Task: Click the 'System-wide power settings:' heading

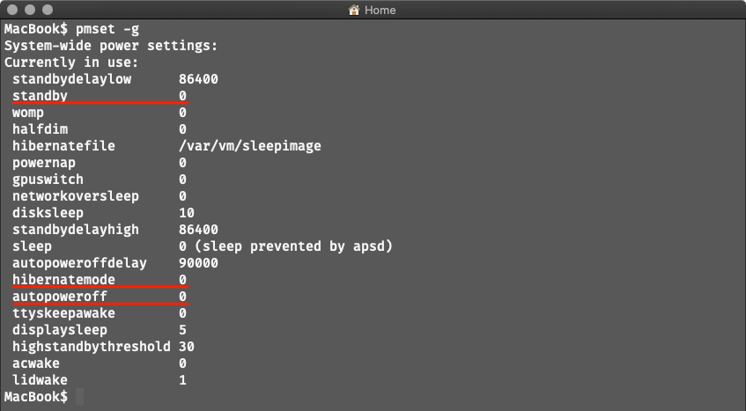Action: click(110, 45)
